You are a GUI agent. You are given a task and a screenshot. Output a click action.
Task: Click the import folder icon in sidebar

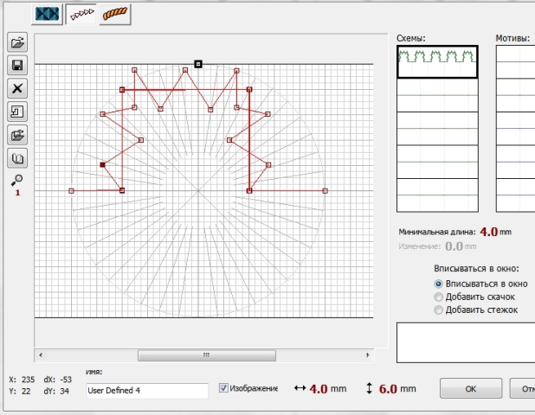[17, 135]
